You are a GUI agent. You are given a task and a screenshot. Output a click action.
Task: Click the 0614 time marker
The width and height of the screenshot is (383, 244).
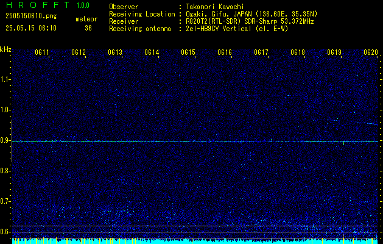[152, 52]
